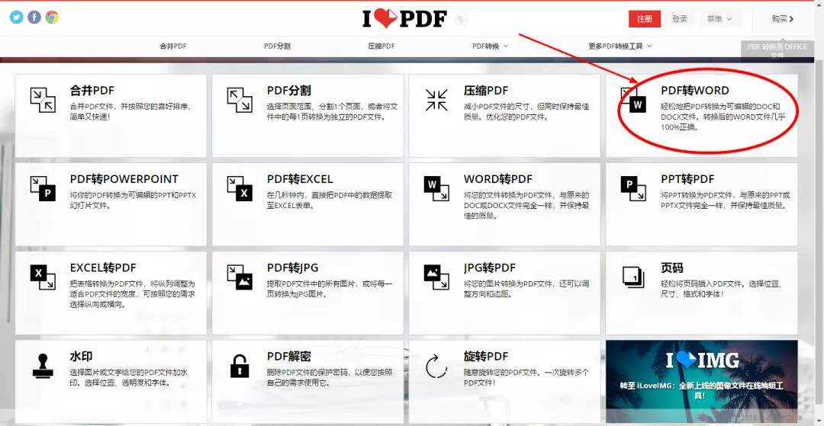The width and height of the screenshot is (824, 426).
Task: Open the JPG转PDF card title
Action: [x=489, y=268]
